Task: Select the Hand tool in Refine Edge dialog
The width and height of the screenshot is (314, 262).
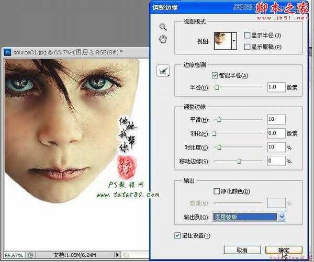Action: point(163,39)
